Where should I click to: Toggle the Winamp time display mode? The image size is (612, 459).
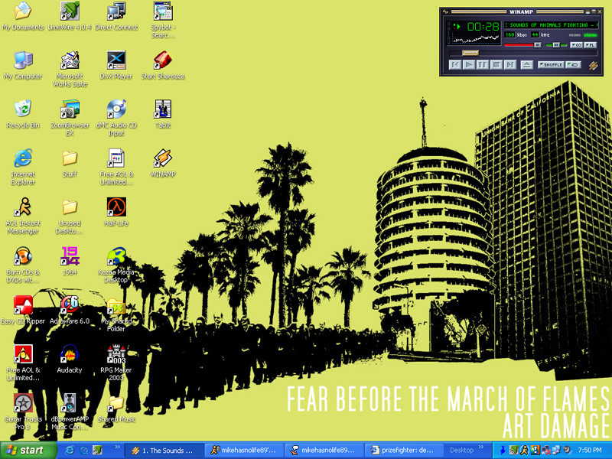(483, 27)
